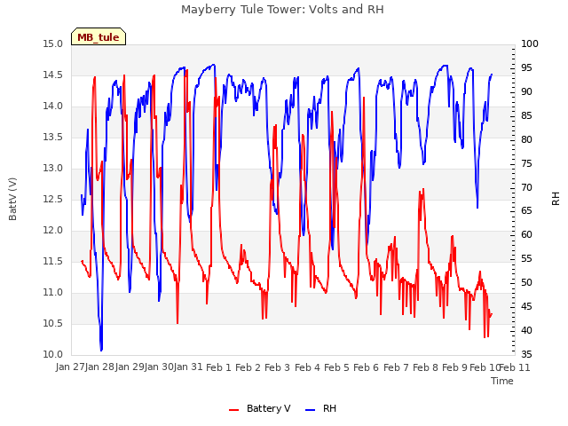Select the 'RH' legend label
The height and width of the screenshot is (426, 568).
tap(329, 408)
